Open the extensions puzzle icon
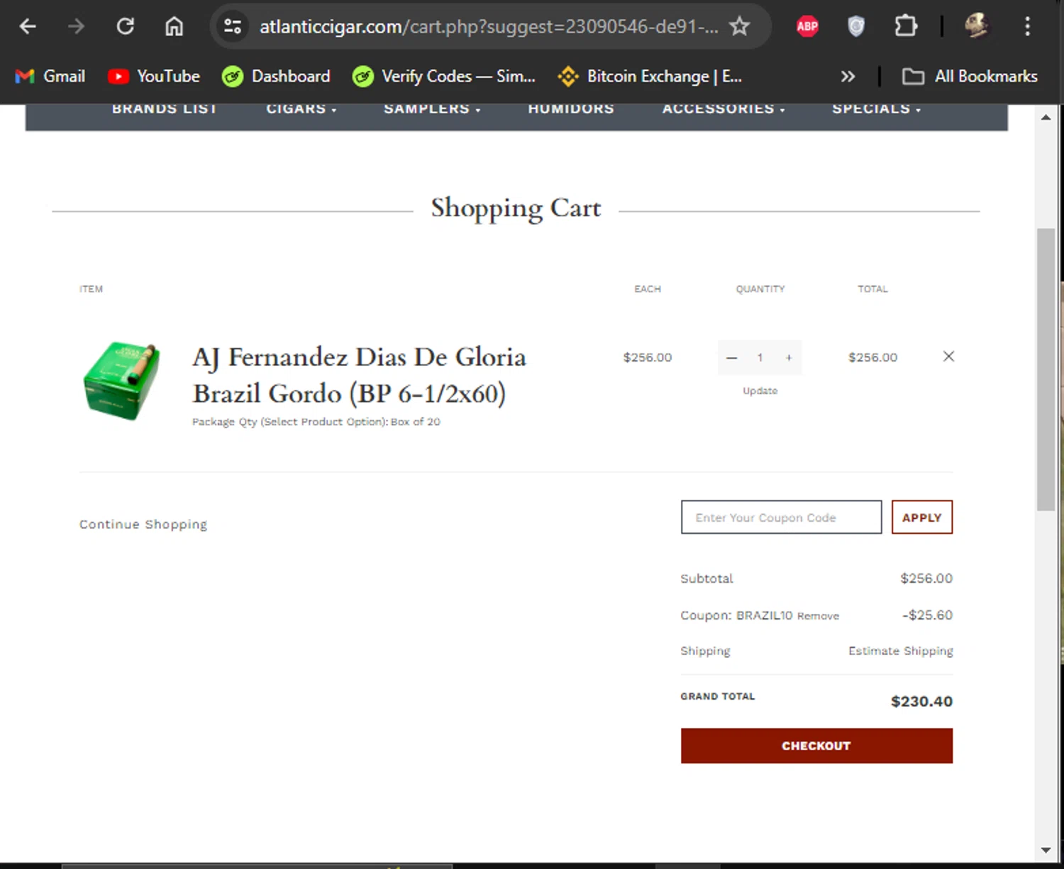 [905, 27]
